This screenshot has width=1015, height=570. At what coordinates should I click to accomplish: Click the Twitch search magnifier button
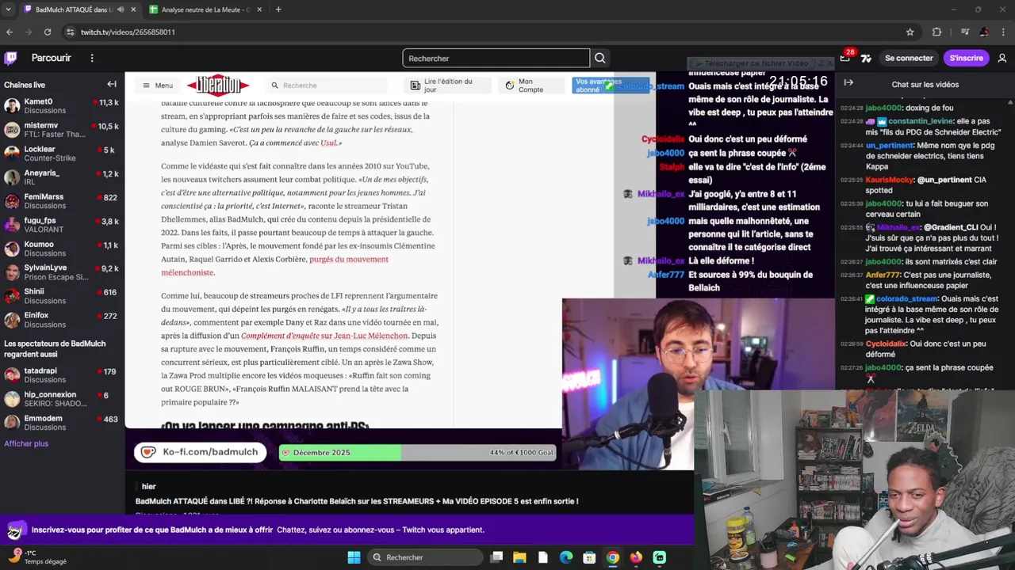click(x=600, y=58)
